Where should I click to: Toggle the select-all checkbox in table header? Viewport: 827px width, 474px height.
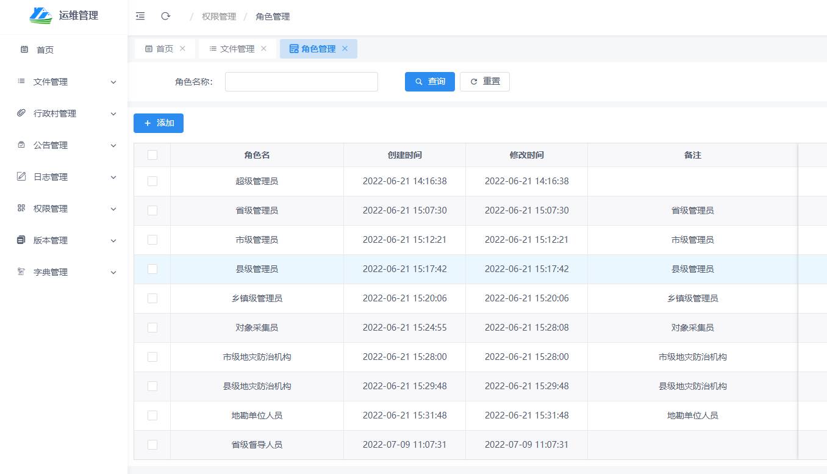[152, 155]
